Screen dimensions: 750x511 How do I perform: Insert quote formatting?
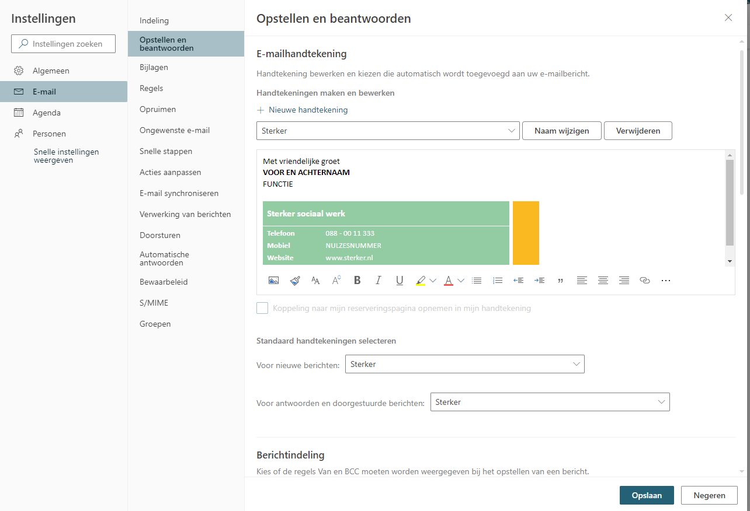pos(561,281)
